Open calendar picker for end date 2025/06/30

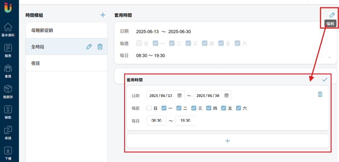click(x=226, y=95)
